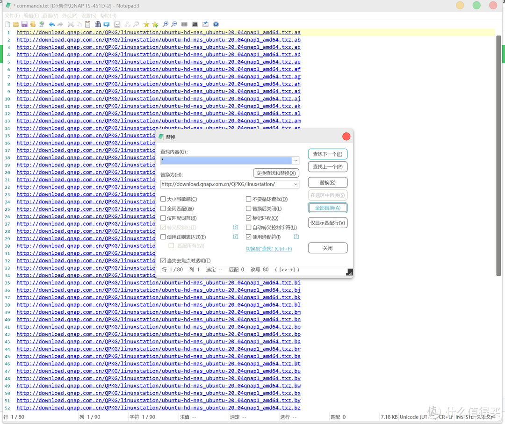
Task: Click the New document toolbar icon
Action: (8, 24)
